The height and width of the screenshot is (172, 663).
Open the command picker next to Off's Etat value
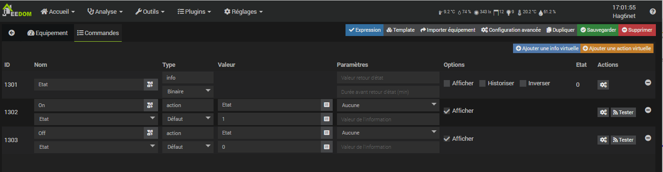[327, 133]
